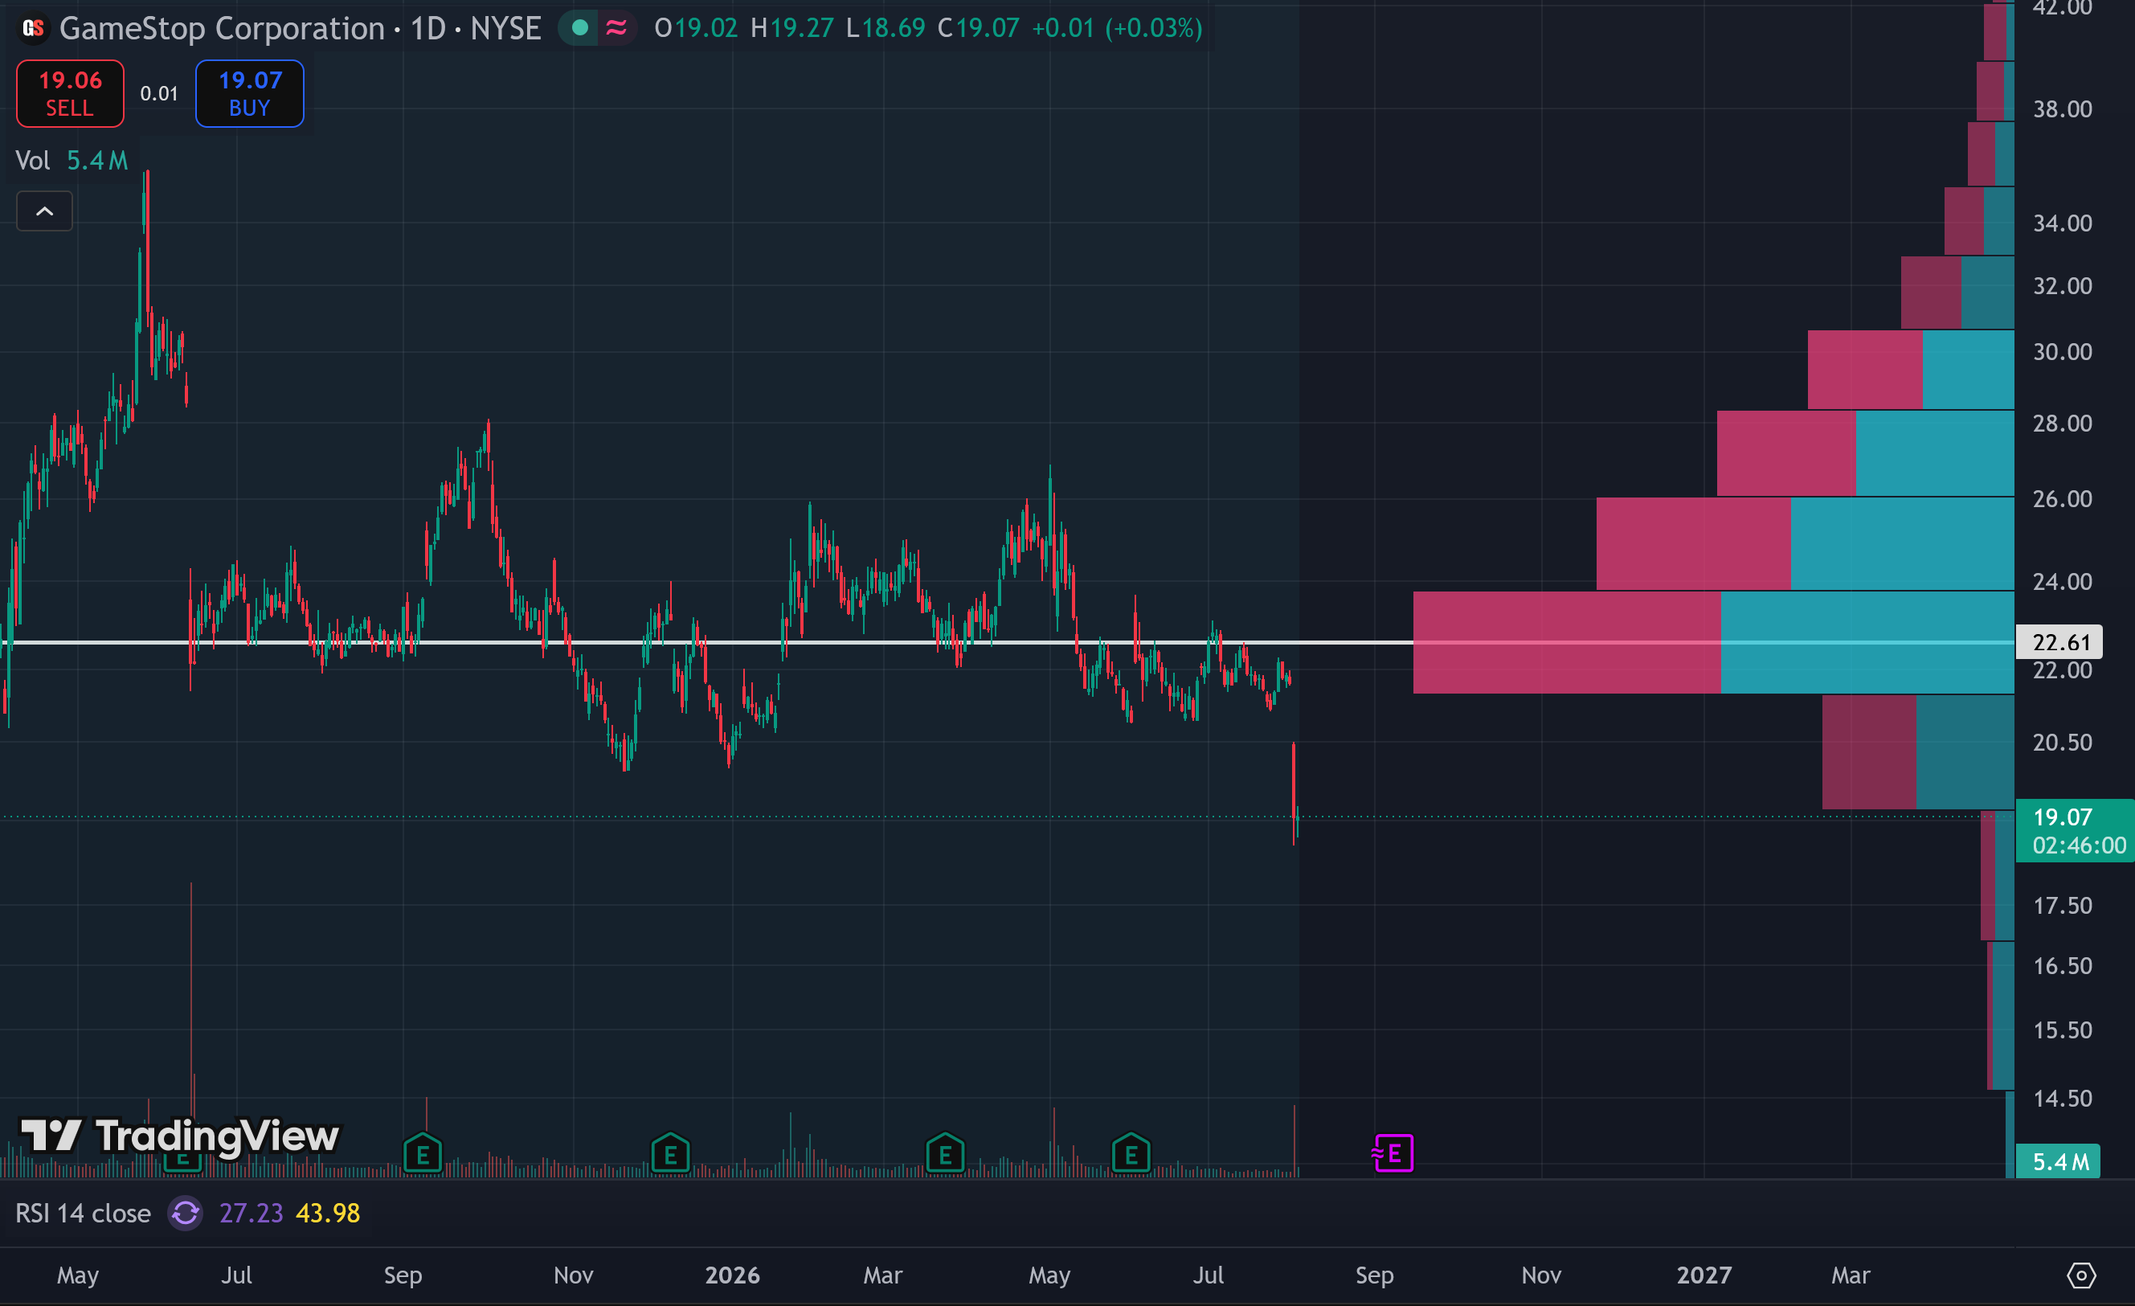Select the Vol indicator legend
The height and width of the screenshot is (1306, 2135).
pos(72,160)
